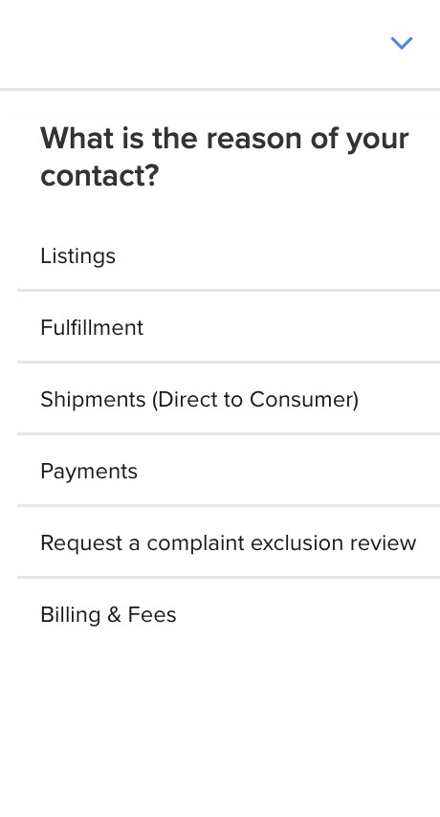Open Request a complaint exclusion review
The image size is (440, 817).
tap(229, 543)
